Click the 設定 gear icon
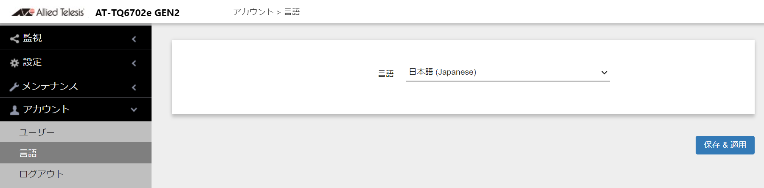The image size is (764, 188). (x=14, y=63)
